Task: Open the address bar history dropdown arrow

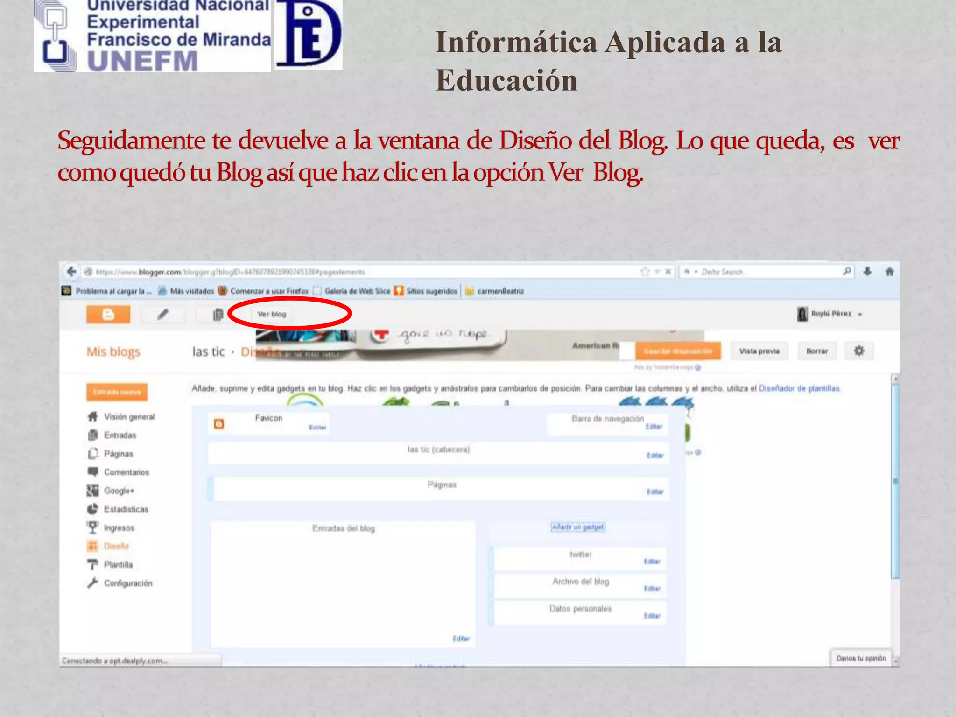Action: (x=657, y=272)
